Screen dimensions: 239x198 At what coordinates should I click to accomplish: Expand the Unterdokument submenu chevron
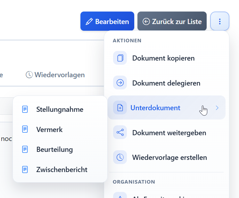(x=217, y=108)
